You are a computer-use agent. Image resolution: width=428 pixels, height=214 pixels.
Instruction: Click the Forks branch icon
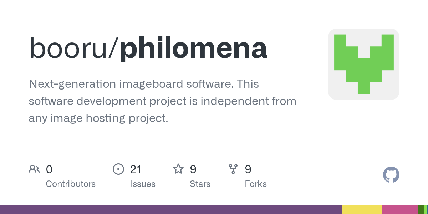point(233,169)
